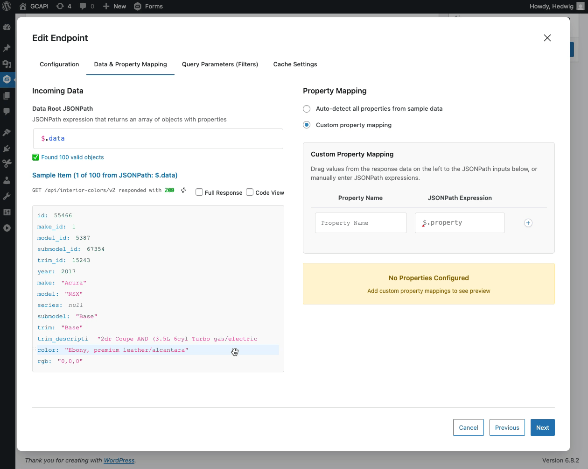Viewport: 588px width, 469px height.
Task: Open the Plugins plug icon
Action: [7, 149]
